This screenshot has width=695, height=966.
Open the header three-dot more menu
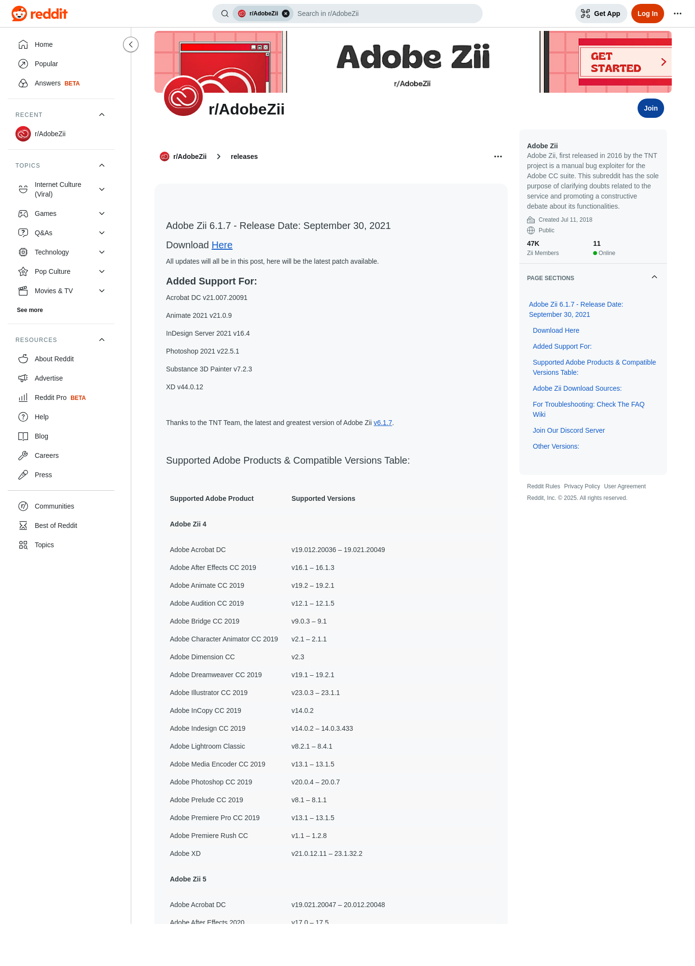tap(678, 14)
